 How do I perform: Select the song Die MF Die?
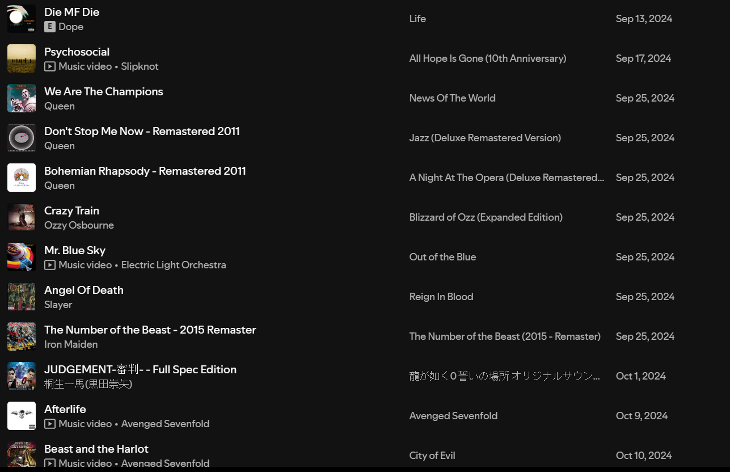(x=71, y=12)
